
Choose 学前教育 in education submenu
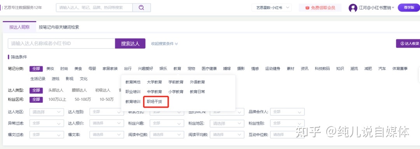tap(176, 82)
